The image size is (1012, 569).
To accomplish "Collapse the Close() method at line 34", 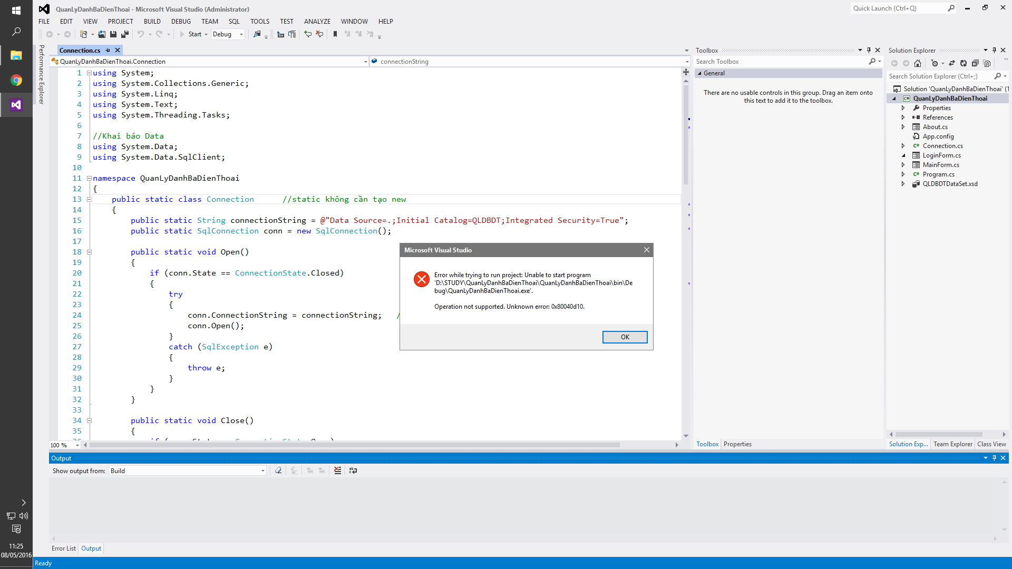I will click(x=89, y=420).
